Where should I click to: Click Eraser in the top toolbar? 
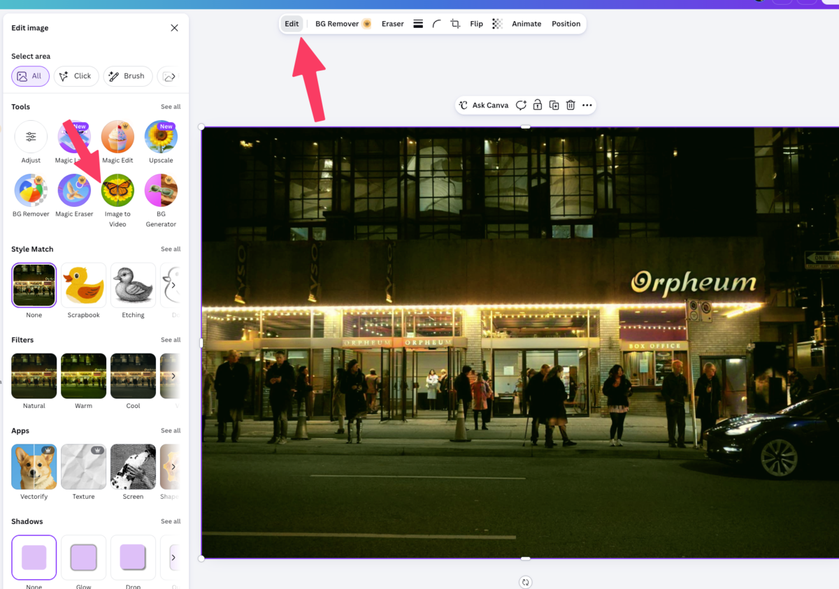(x=392, y=24)
